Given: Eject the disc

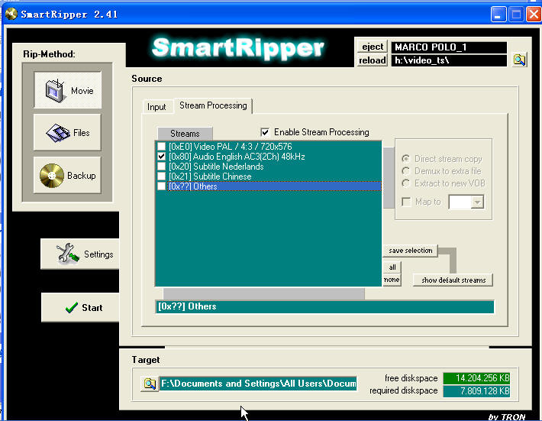Looking at the screenshot, I should (373, 47).
